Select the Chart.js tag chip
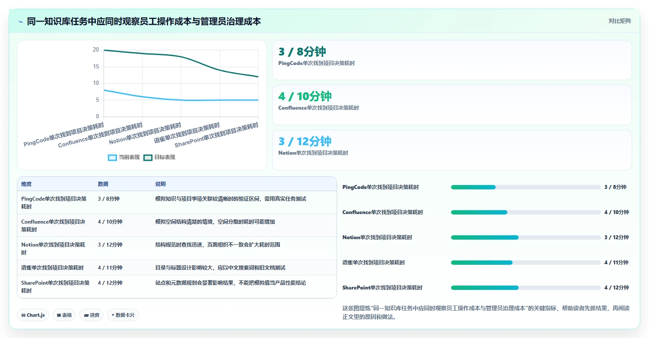This screenshot has width=649, height=338. click(33, 315)
